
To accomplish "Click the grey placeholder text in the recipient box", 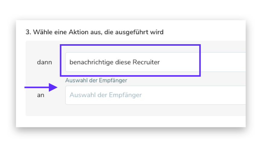I will tap(106, 95).
